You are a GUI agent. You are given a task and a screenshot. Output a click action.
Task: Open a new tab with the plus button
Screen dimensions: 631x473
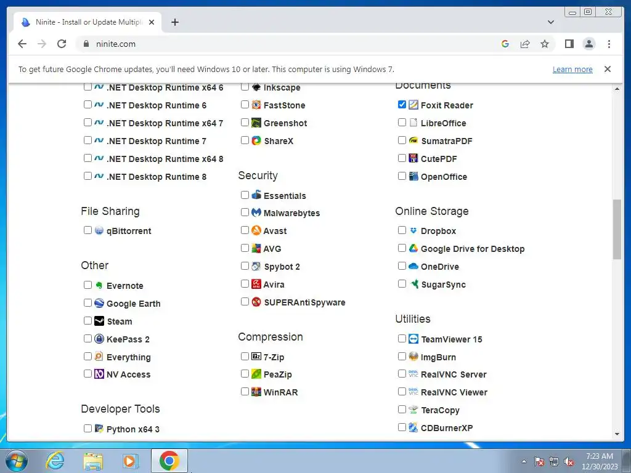tap(174, 22)
